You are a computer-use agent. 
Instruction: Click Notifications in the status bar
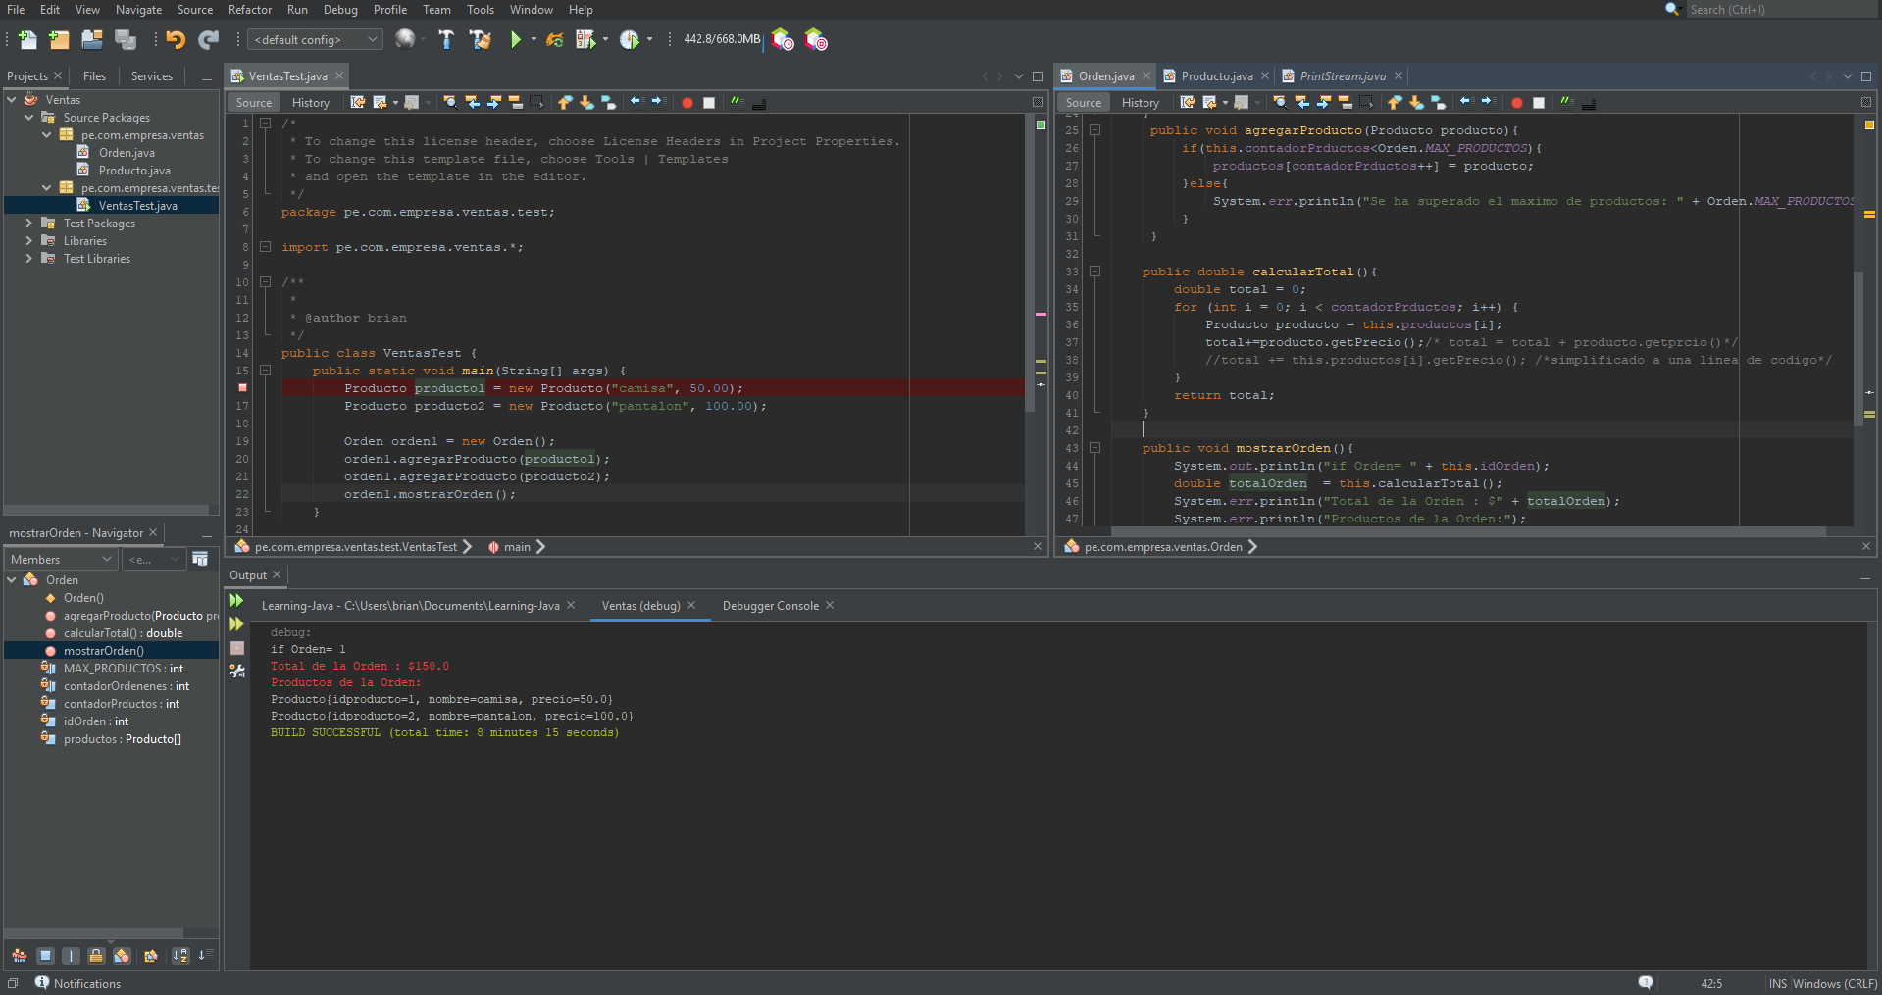pyautogui.click(x=86, y=983)
